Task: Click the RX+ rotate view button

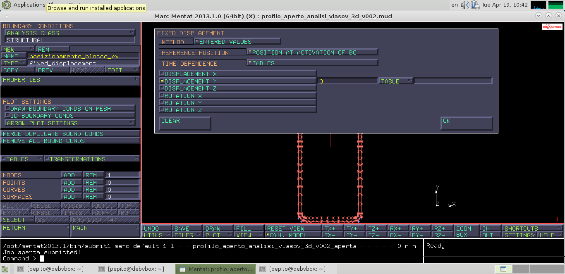Action: tap(397, 228)
